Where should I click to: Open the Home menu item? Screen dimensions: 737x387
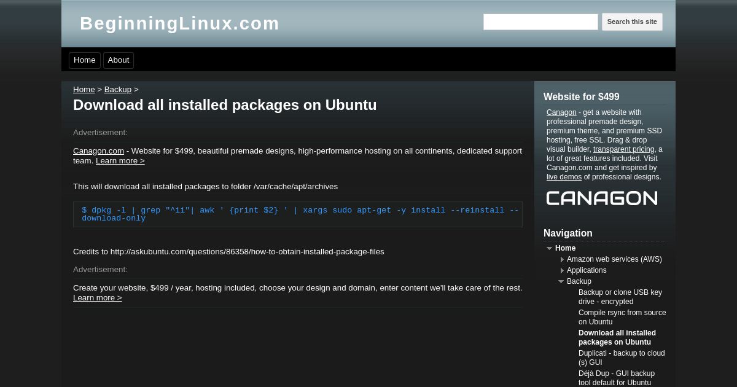tap(85, 60)
